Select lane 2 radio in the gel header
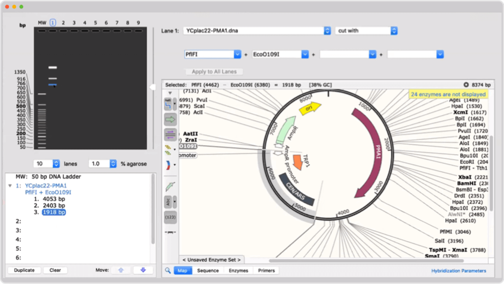Screen dimensions: 504x284 tap(63, 22)
